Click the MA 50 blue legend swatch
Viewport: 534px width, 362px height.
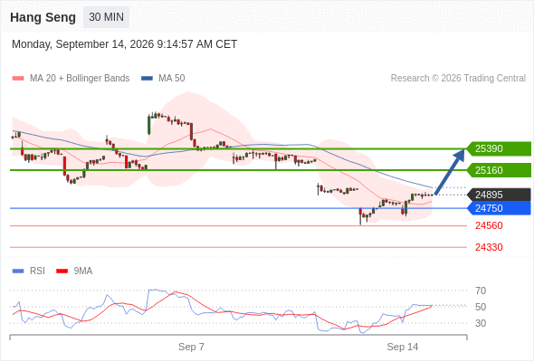pos(147,79)
